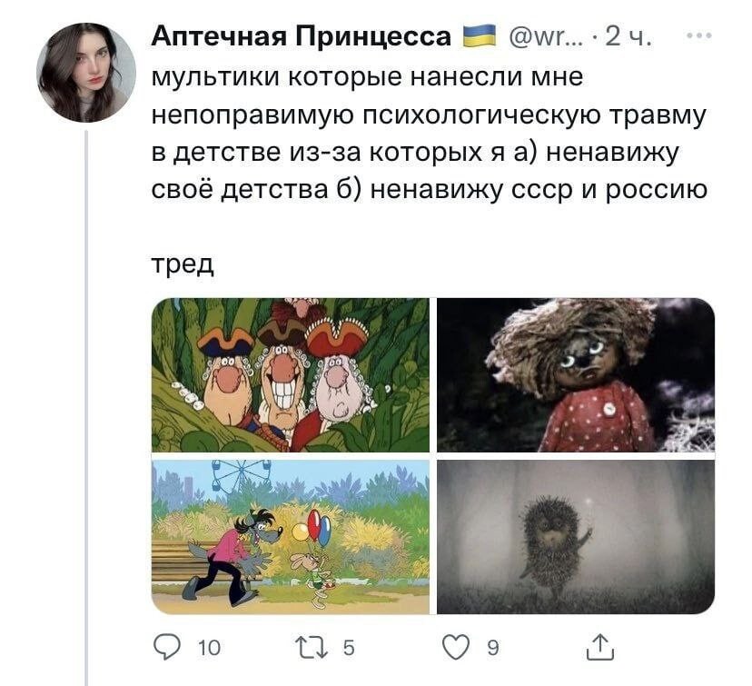View the 5 retweets count
Image resolution: width=752 pixels, height=686 pixels.
pos(349,648)
